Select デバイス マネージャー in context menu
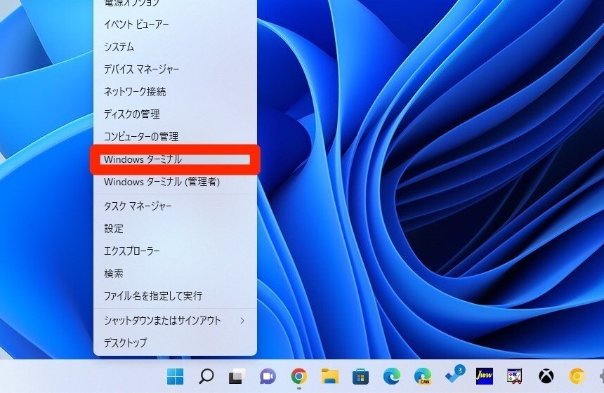This screenshot has width=604, height=393. pos(141,69)
